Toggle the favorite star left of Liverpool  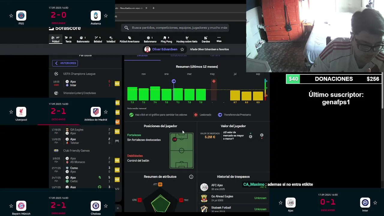click(x=11, y=112)
